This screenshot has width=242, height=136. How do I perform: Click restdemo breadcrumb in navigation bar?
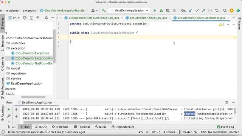(12, 11)
